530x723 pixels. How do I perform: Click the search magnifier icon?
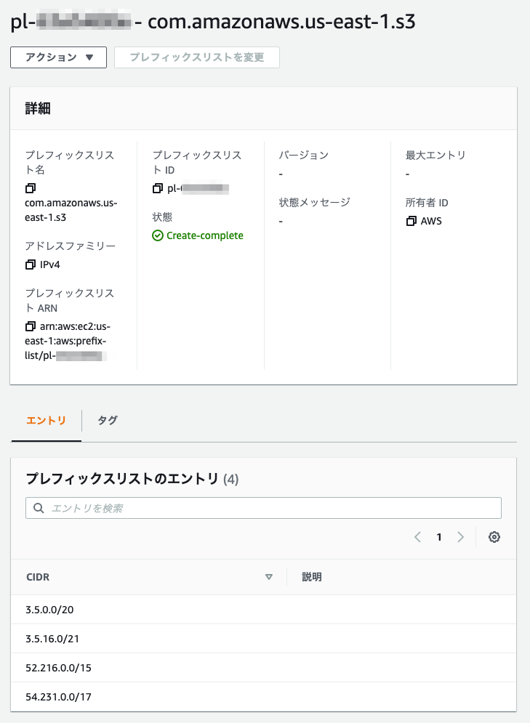(x=39, y=508)
